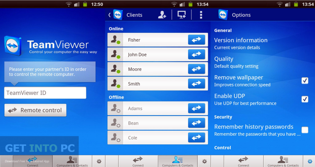Open Quality default setting option
Viewport: 315px width, 167px height.
[236, 62]
